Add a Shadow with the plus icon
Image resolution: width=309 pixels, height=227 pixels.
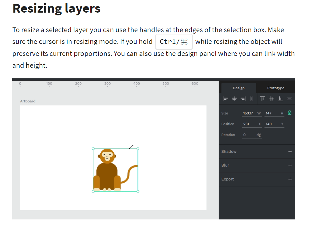pyautogui.click(x=290, y=151)
